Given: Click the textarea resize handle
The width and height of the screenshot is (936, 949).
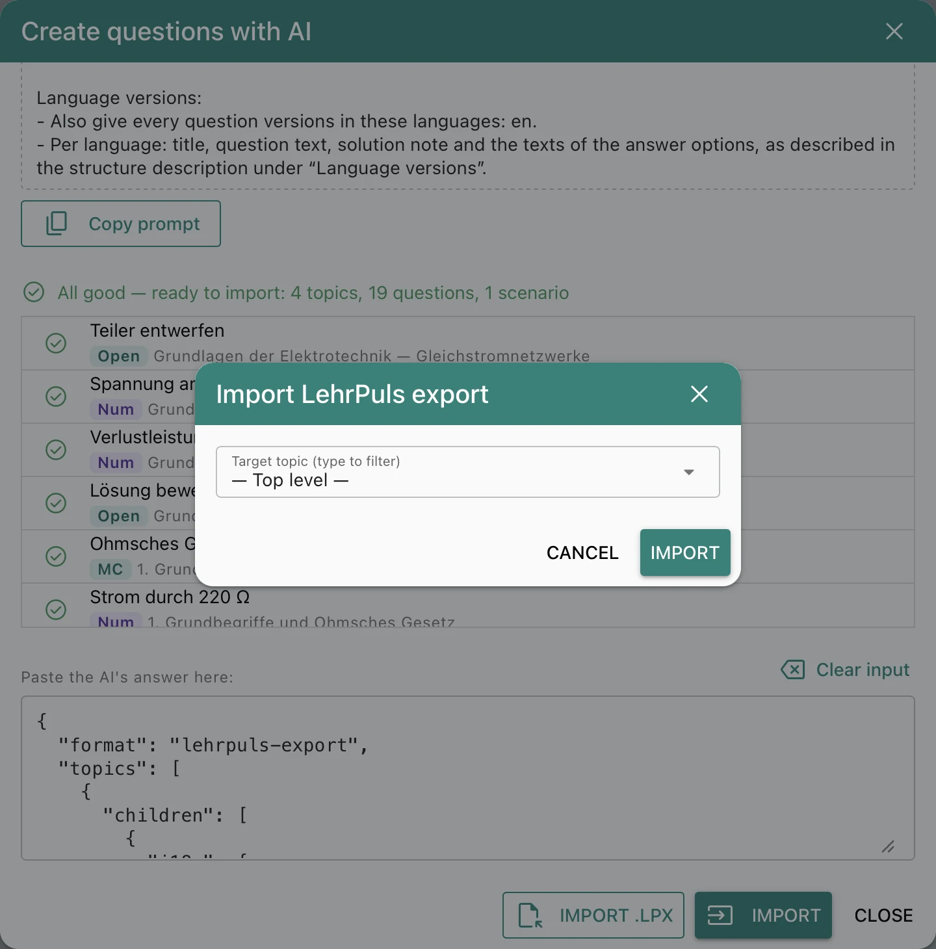Looking at the screenshot, I should [x=888, y=846].
